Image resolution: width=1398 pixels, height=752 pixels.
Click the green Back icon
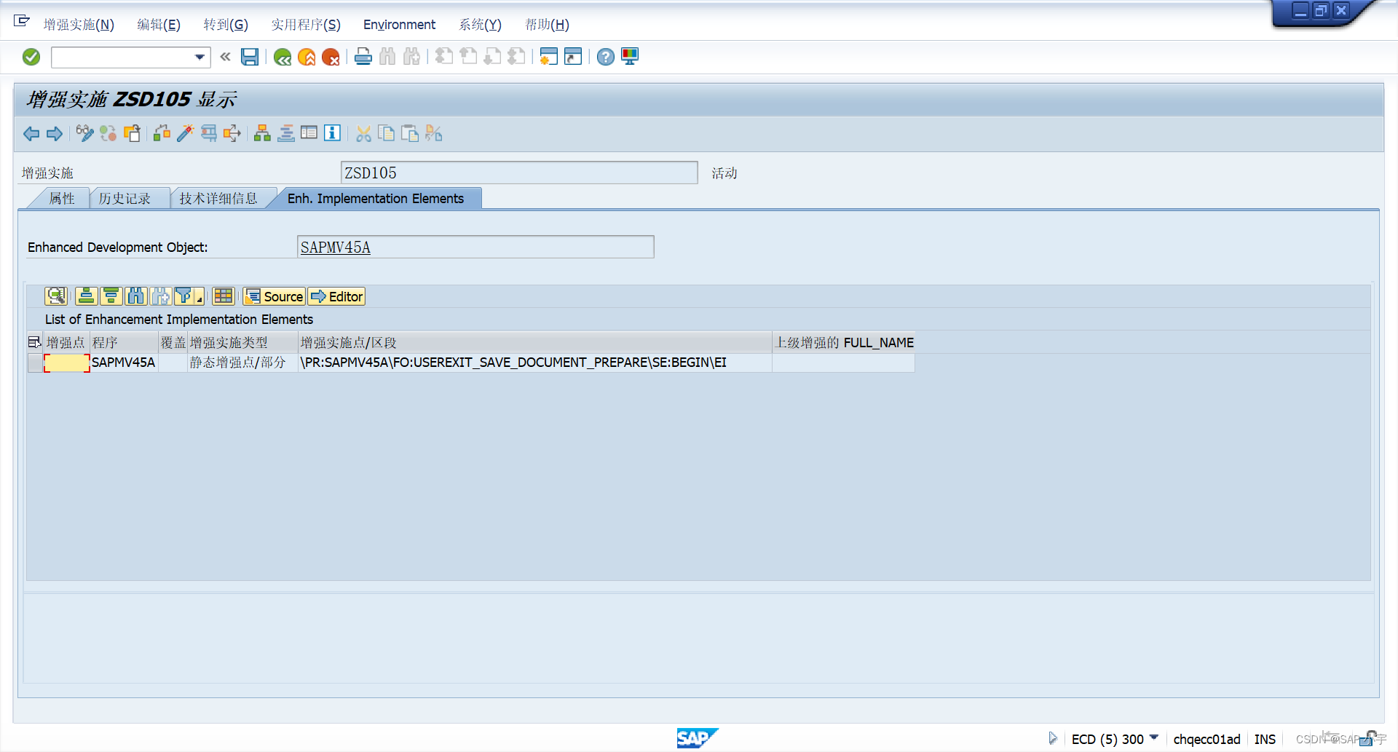point(283,57)
